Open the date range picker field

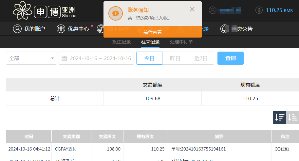(100, 58)
